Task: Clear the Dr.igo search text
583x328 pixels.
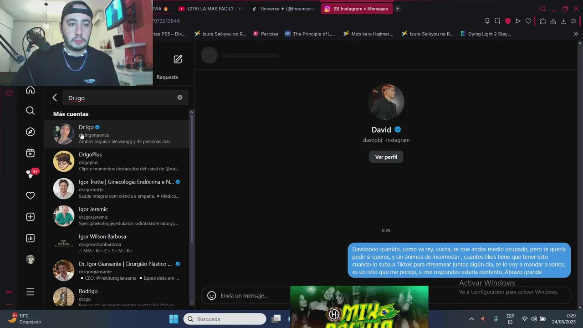Action: [x=180, y=97]
